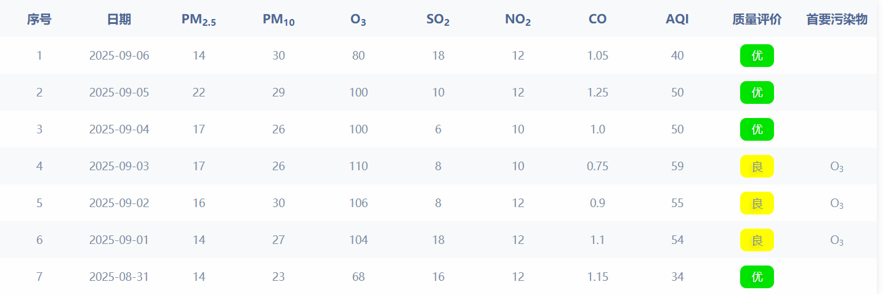The height and width of the screenshot is (295, 883).
Task: Click the CO value 1.25
Action: coord(597,92)
